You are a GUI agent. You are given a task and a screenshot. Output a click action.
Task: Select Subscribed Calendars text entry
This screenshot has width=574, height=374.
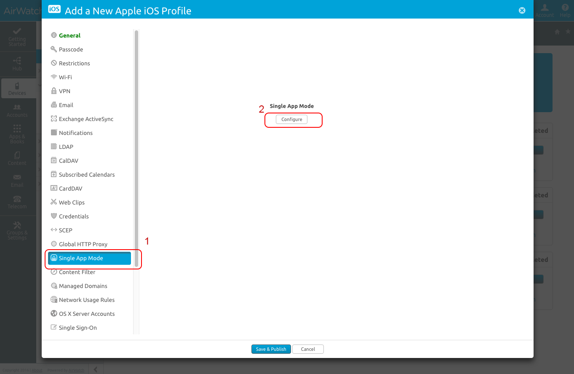coord(87,175)
